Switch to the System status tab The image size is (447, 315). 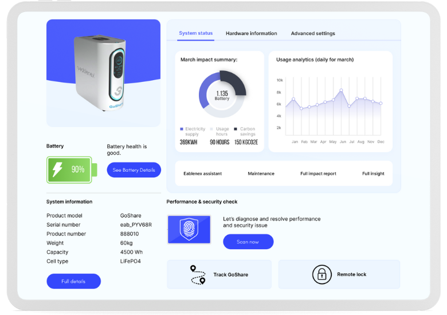(x=195, y=33)
